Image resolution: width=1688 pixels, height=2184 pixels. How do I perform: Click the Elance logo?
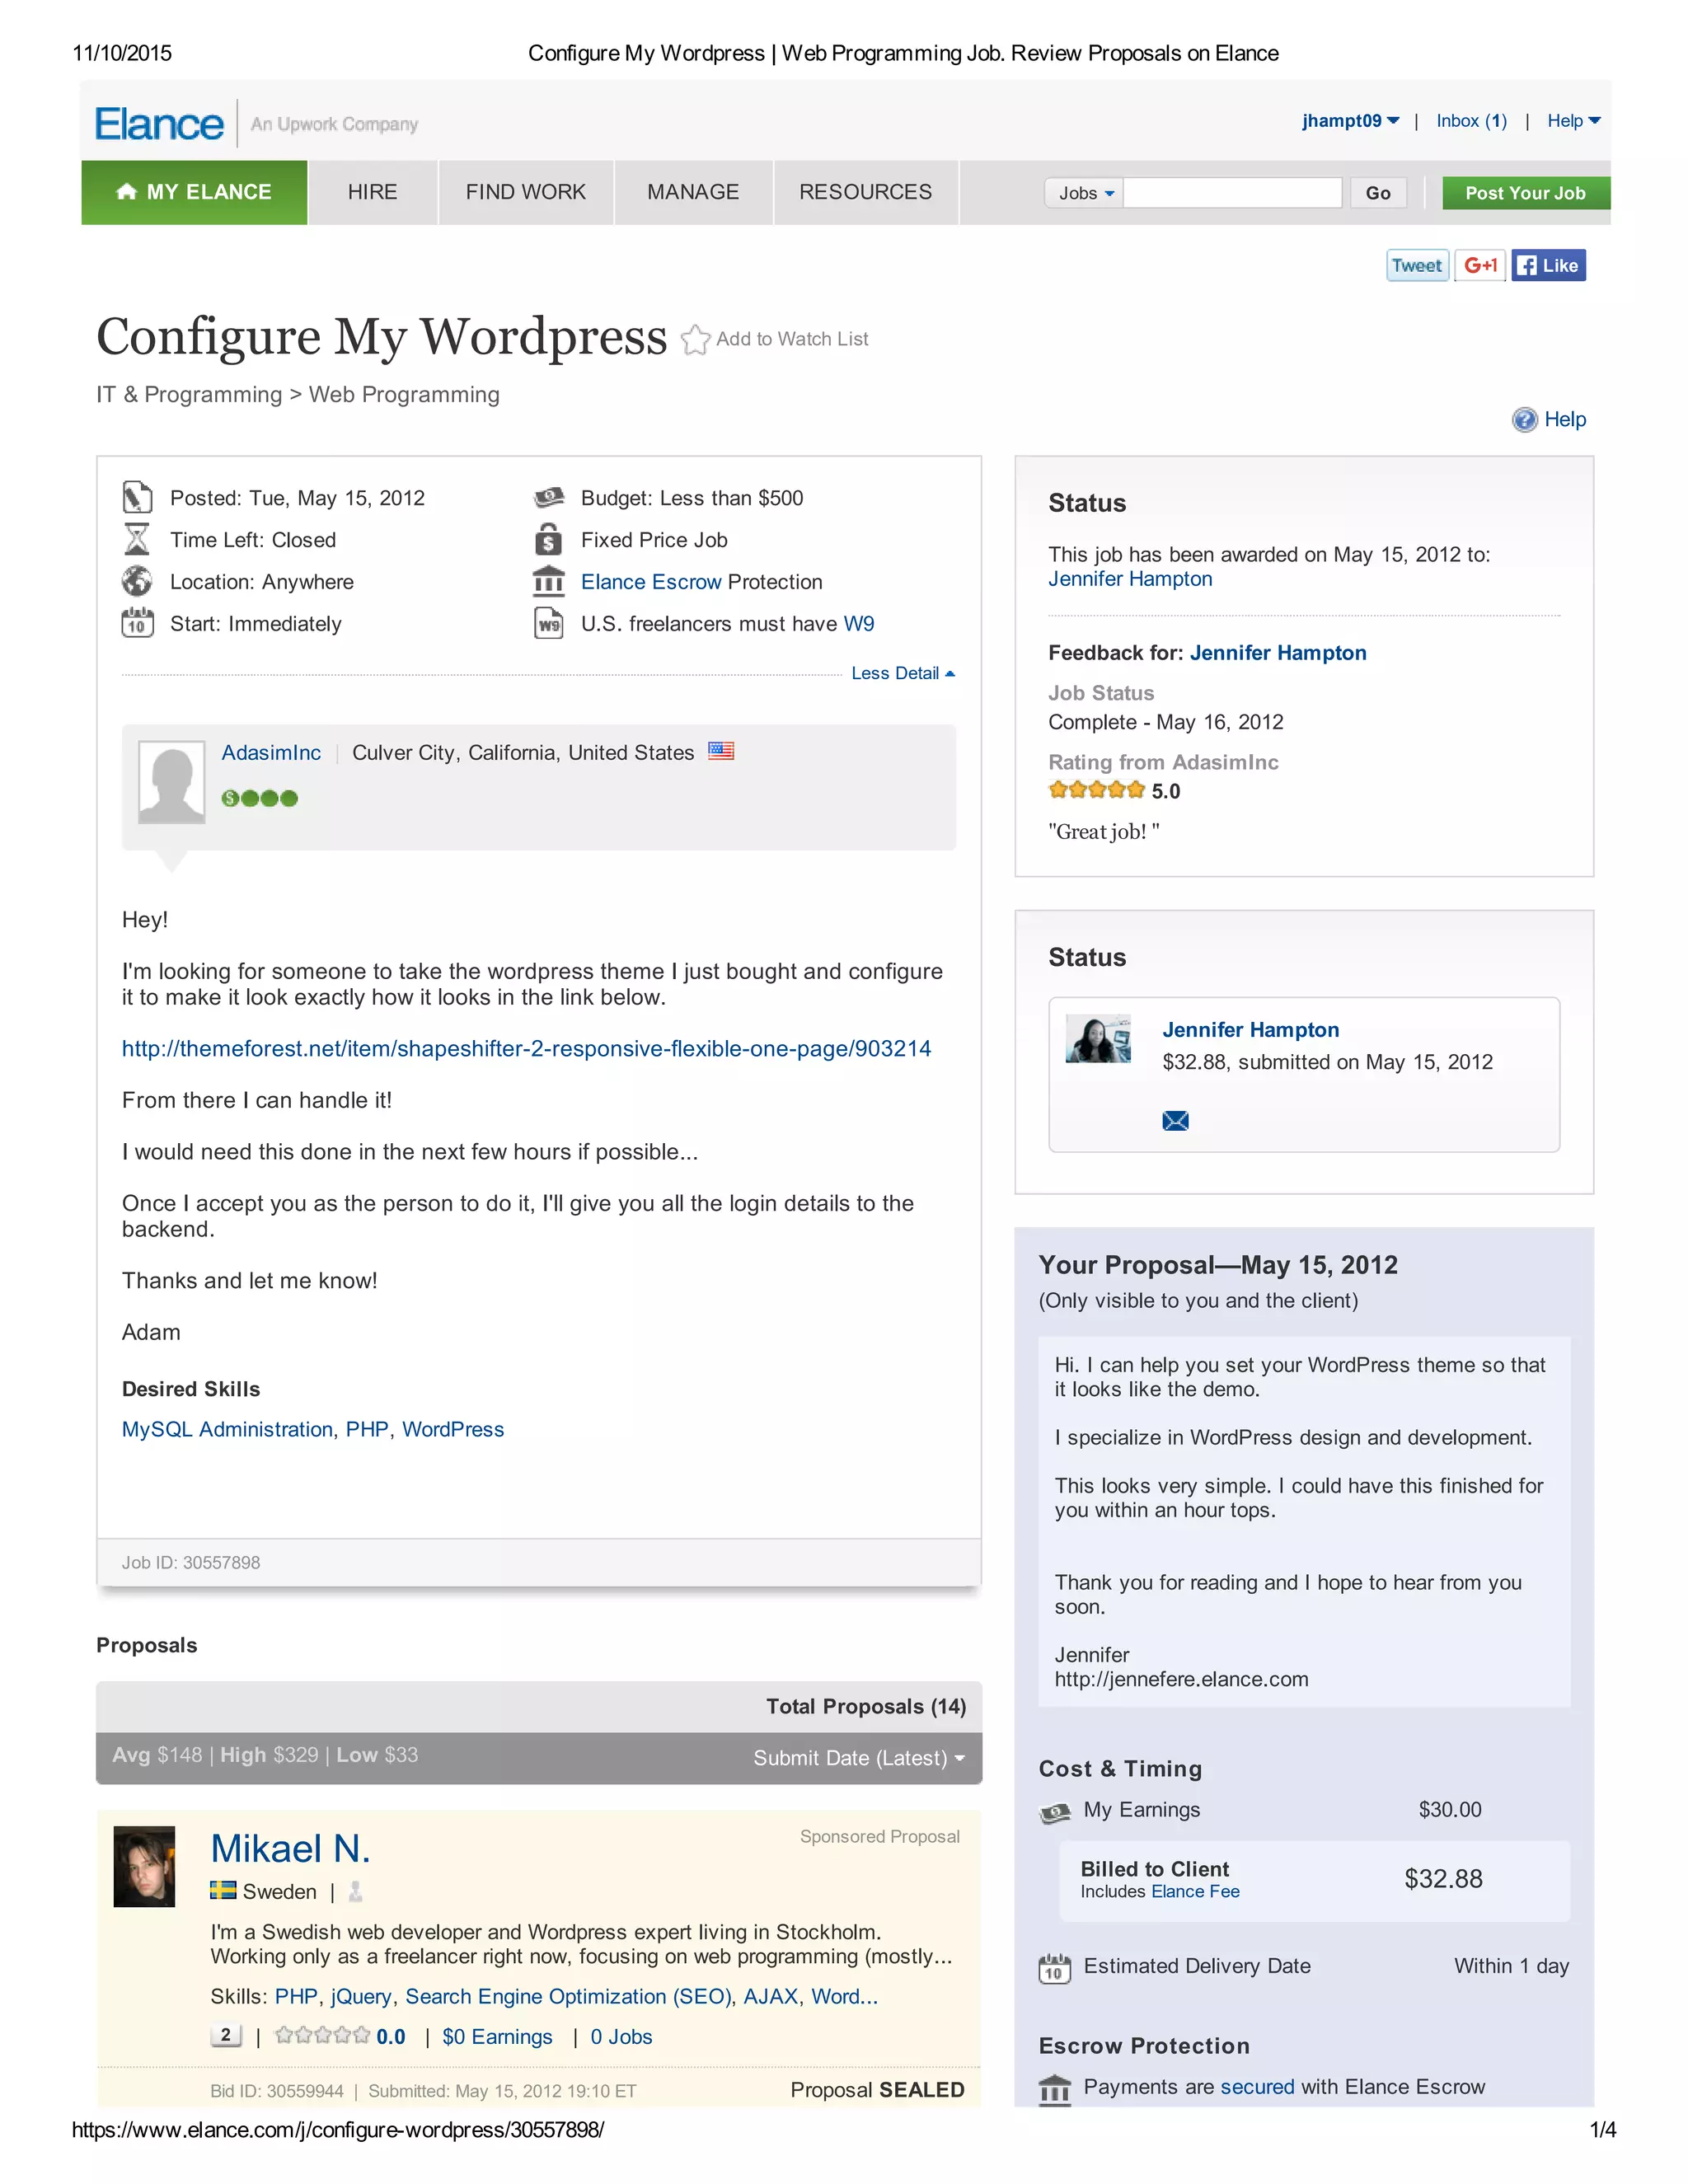[x=159, y=124]
